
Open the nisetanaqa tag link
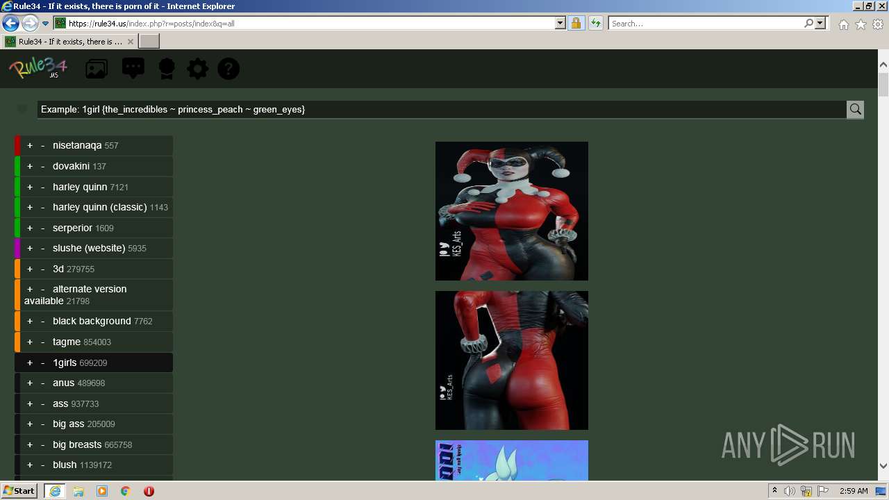77,146
